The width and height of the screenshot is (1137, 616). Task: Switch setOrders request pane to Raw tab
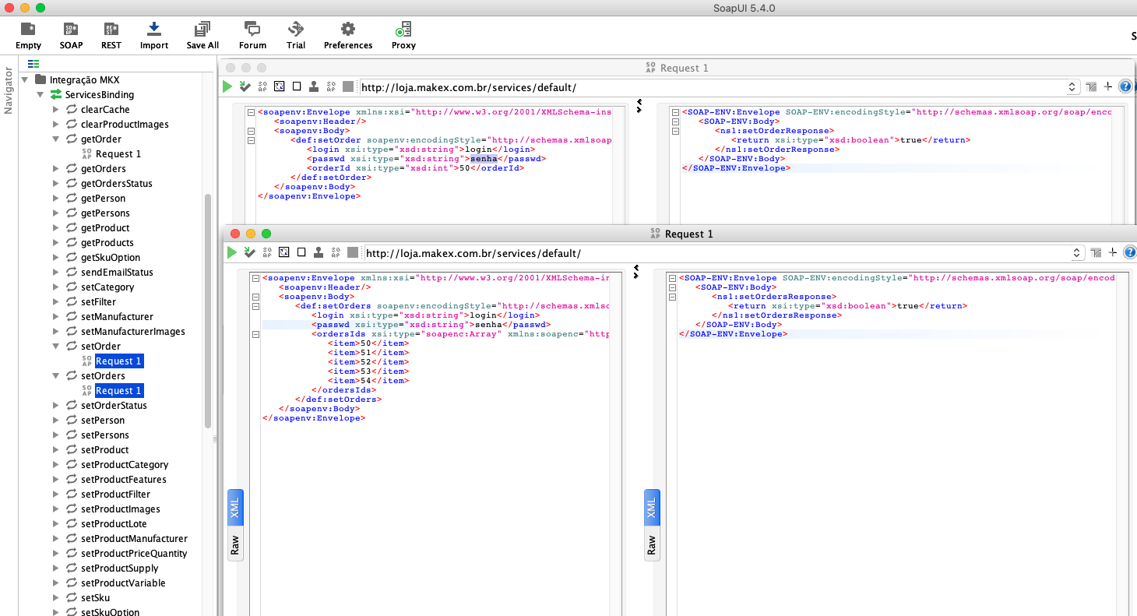pyautogui.click(x=235, y=544)
